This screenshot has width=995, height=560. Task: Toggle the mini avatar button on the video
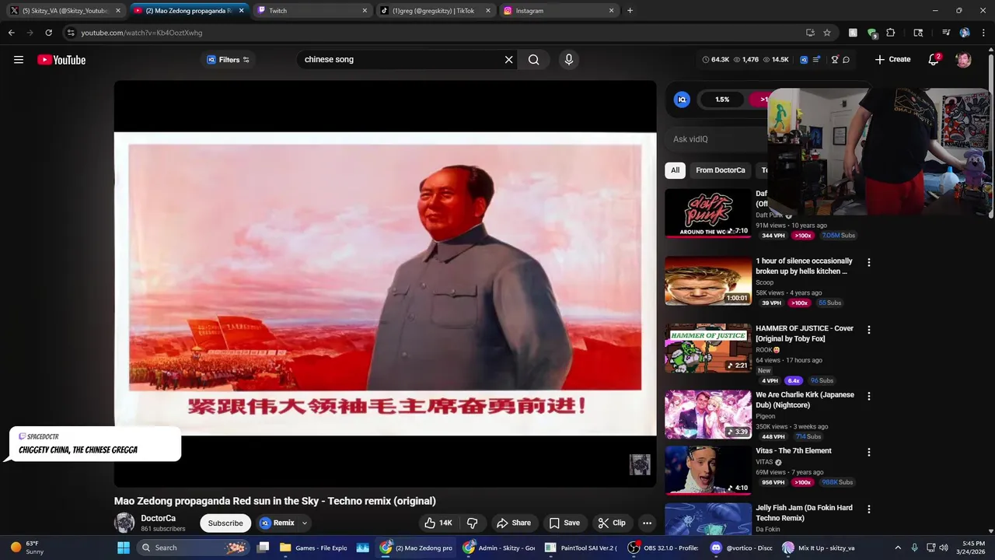pyautogui.click(x=640, y=465)
